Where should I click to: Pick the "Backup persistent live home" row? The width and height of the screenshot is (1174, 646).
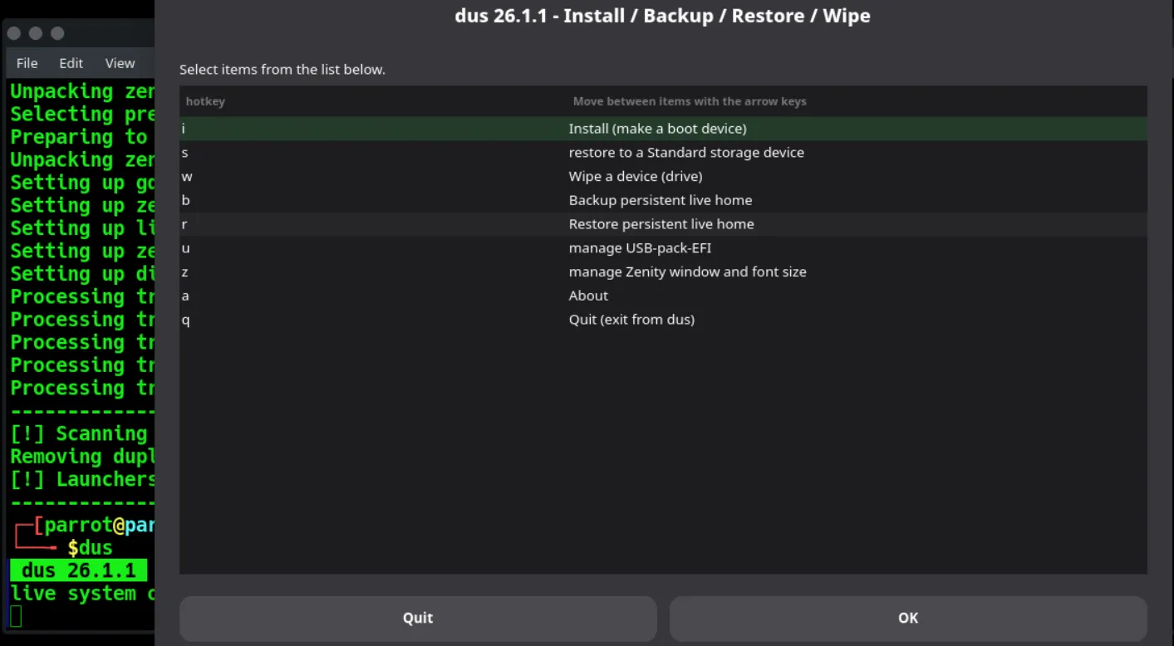[x=663, y=200]
